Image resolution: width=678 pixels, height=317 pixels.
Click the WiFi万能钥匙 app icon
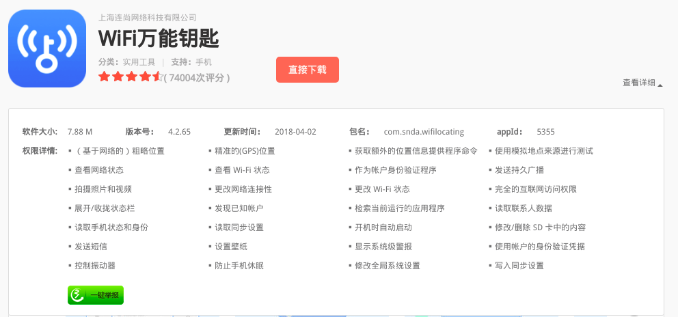pos(47,49)
